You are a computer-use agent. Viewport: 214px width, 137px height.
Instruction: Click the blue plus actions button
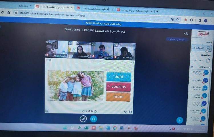point(179,120)
